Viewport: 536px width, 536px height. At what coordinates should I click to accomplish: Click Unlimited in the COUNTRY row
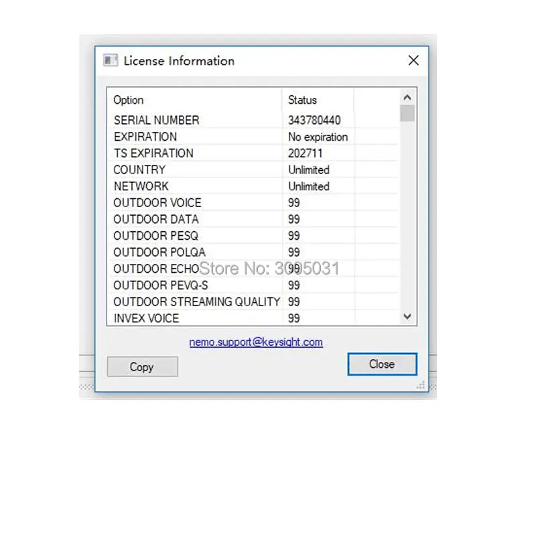(x=309, y=170)
